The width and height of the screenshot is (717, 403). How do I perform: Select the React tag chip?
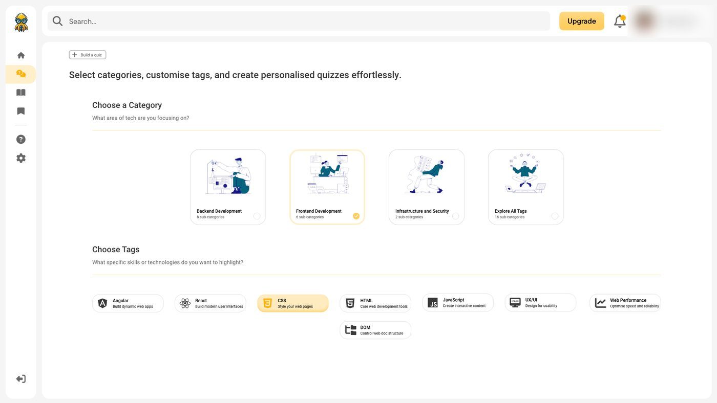tap(210, 303)
